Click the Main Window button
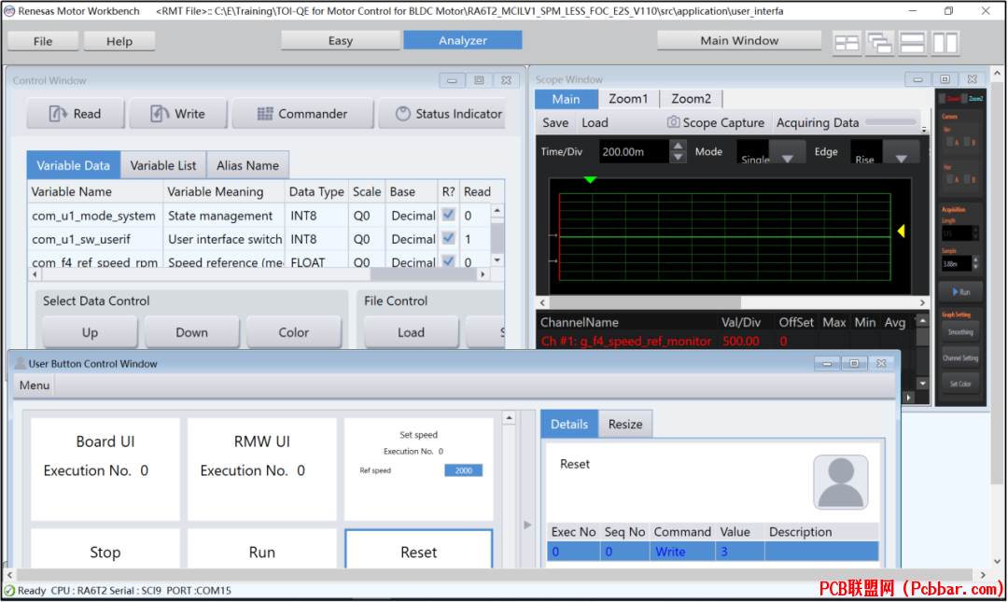1008x602 pixels. click(739, 40)
